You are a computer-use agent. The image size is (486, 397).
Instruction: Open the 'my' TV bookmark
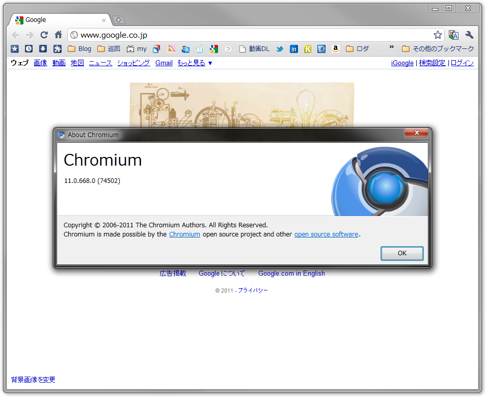coord(137,49)
